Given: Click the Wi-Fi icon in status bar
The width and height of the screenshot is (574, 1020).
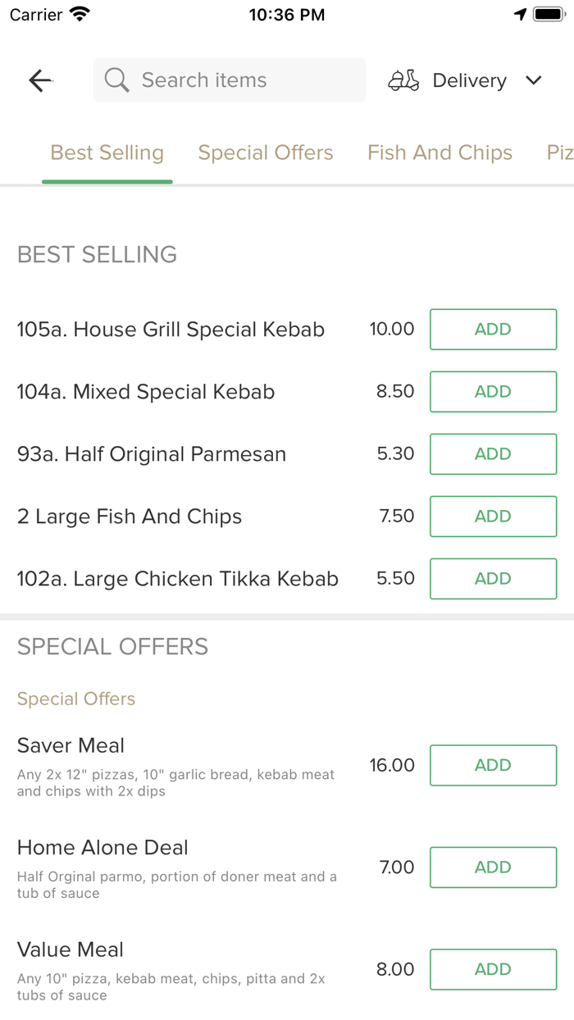Looking at the screenshot, I should pos(78,13).
